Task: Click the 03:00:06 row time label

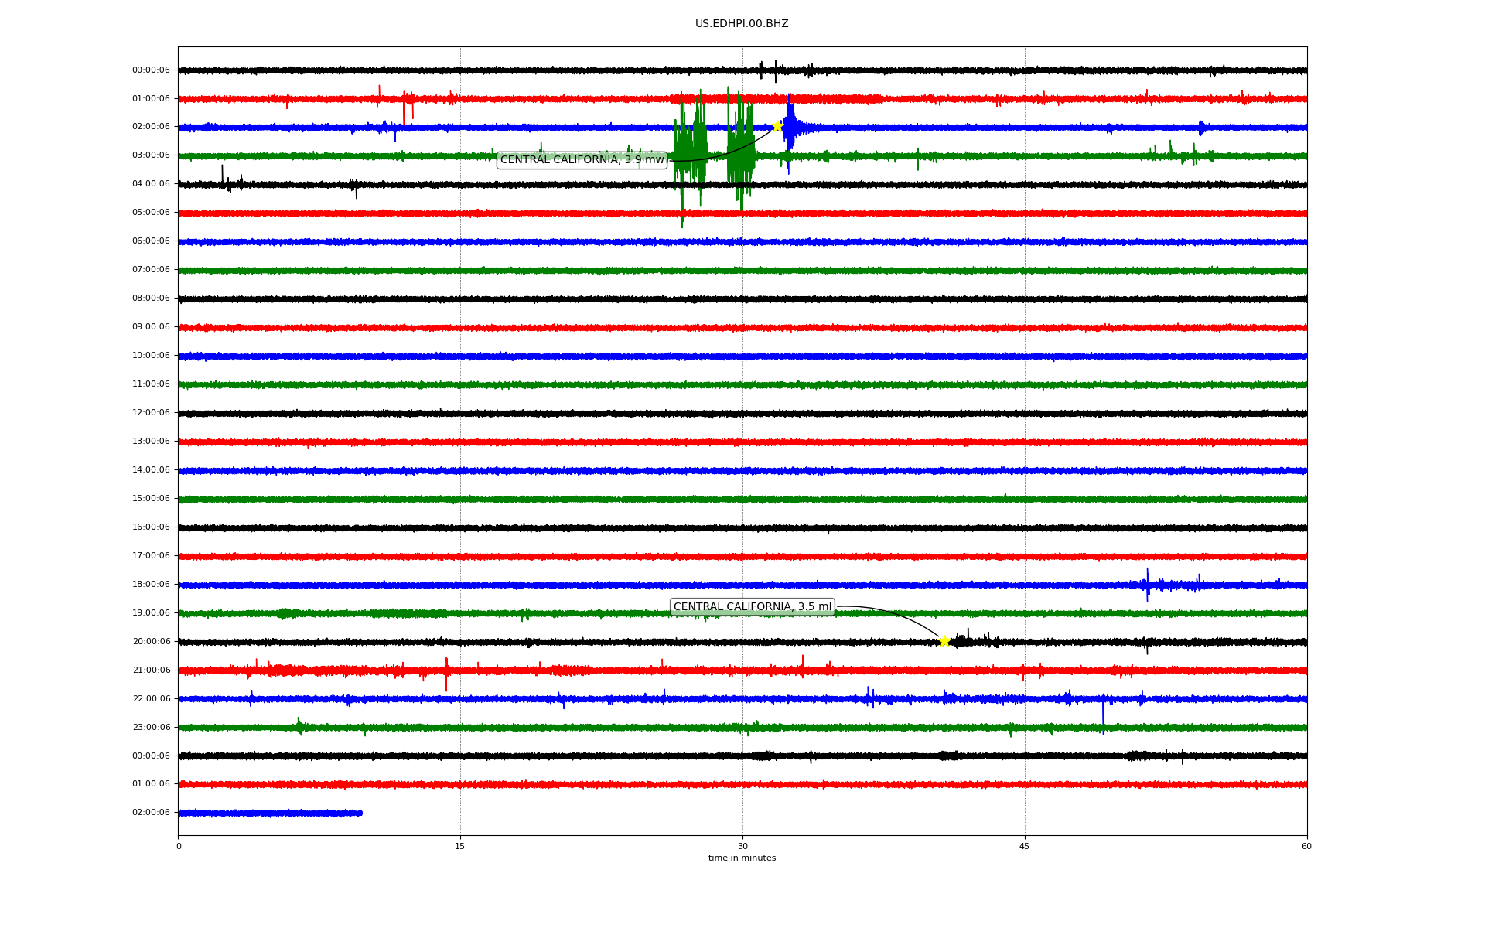Action: tap(151, 155)
